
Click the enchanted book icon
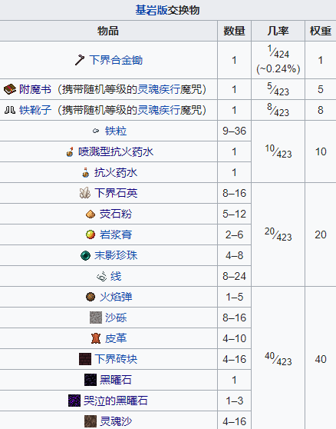[x=10, y=89]
